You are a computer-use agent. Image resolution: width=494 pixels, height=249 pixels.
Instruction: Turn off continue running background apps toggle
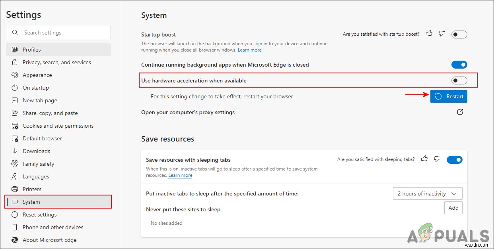(x=459, y=65)
